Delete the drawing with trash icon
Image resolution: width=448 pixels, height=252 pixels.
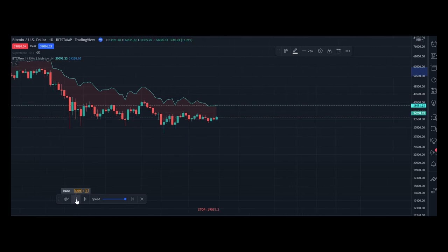pos(338,51)
